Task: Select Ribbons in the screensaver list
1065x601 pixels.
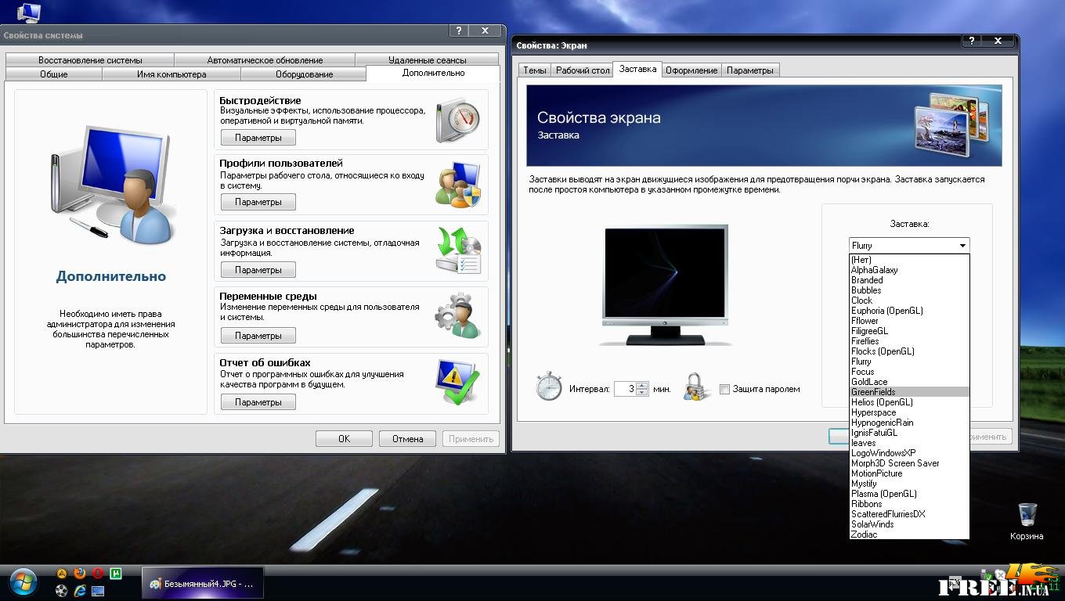Action: click(x=909, y=504)
